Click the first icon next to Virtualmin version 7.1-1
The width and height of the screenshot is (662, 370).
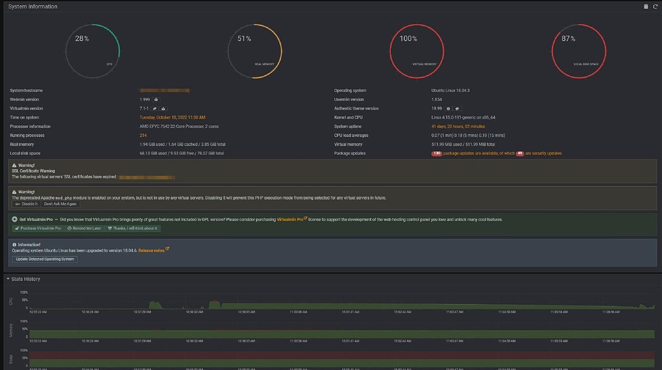(x=155, y=108)
